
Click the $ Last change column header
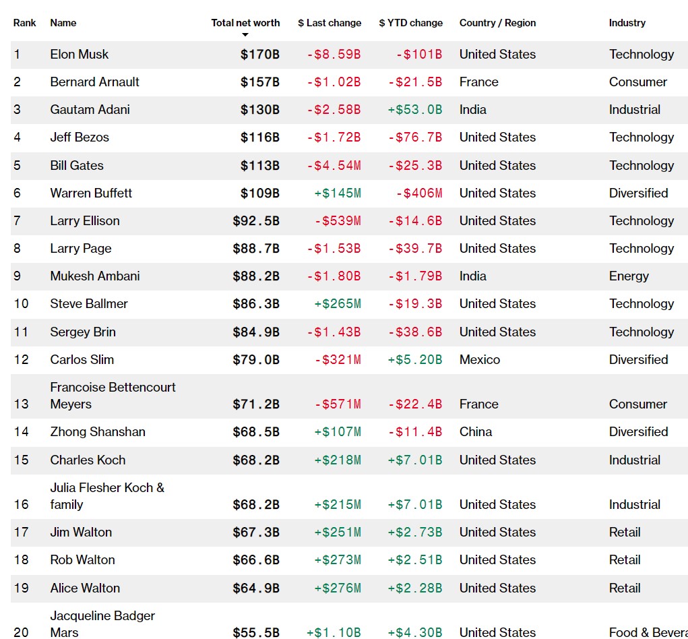pos(330,23)
